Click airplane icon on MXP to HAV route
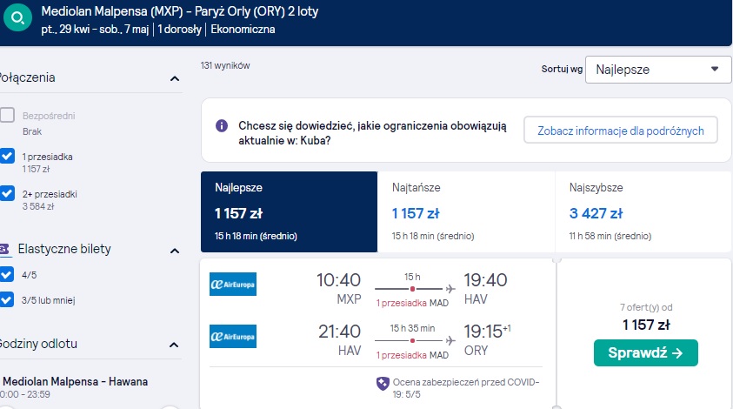This screenshot has height=409, width=733. 450,289
